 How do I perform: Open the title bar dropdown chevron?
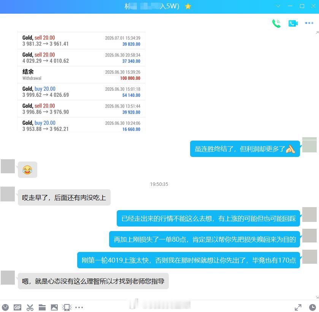pos(278,6)
